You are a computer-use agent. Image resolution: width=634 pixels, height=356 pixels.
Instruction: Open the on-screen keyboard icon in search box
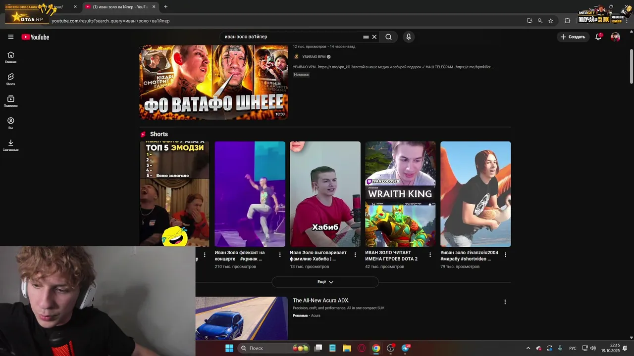tap(366, 37)
